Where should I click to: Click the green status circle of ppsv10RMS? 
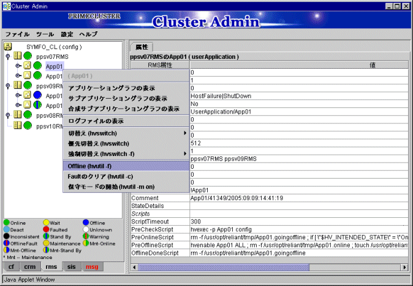click(x=28, y=125)
